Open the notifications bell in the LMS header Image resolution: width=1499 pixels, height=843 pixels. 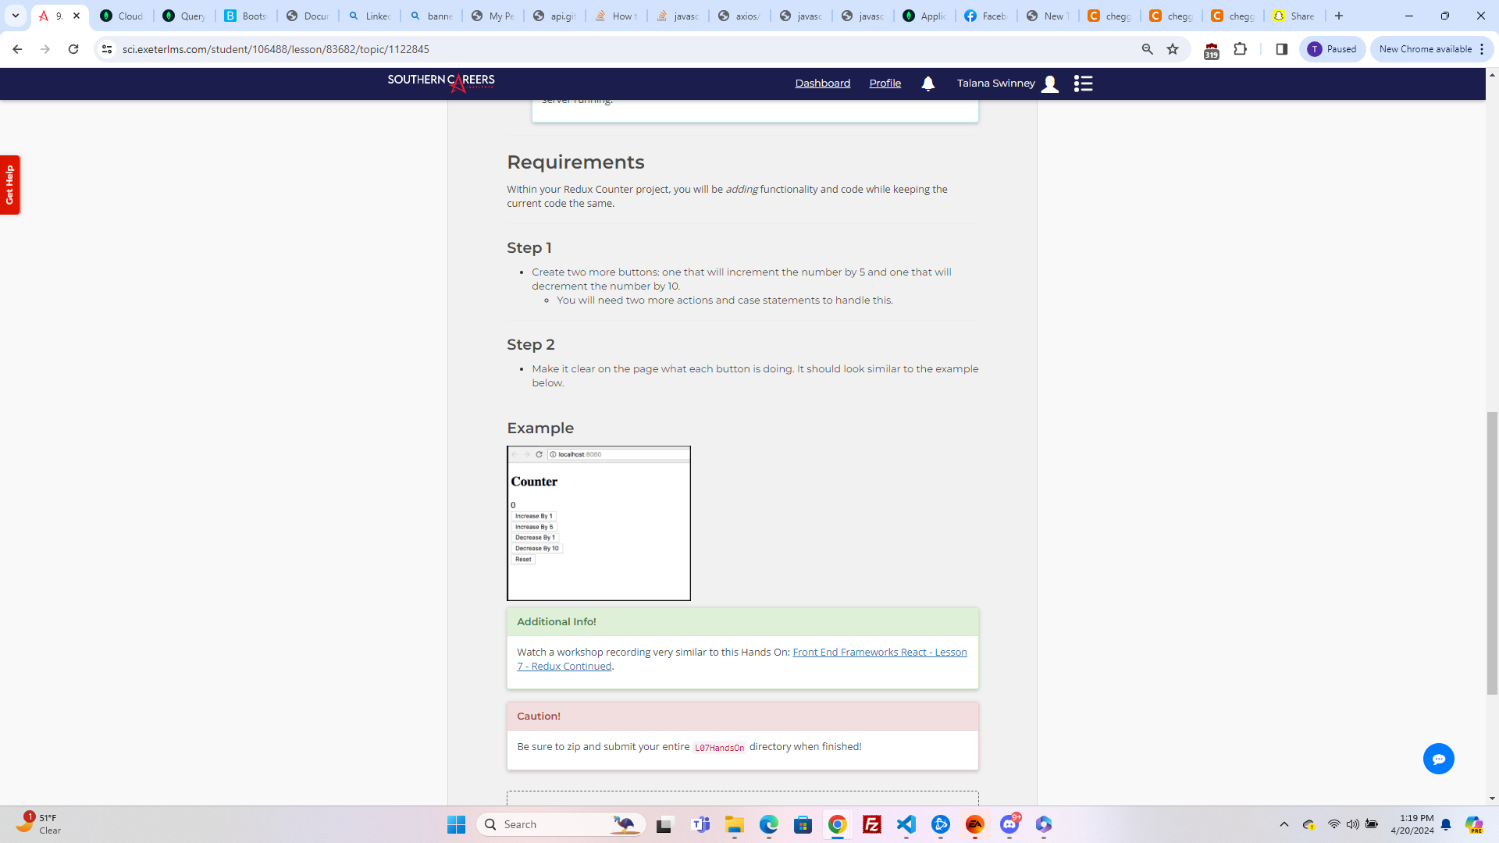click(928, 84)
